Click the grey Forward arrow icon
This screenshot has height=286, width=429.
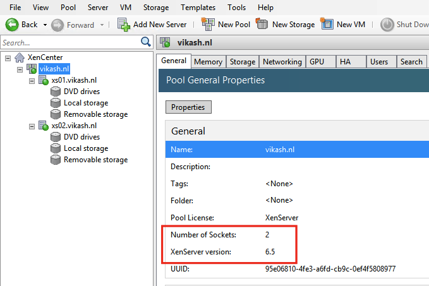tap(57, 25)
